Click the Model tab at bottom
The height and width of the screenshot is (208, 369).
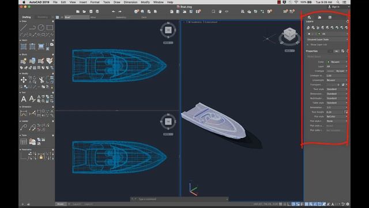61,204
